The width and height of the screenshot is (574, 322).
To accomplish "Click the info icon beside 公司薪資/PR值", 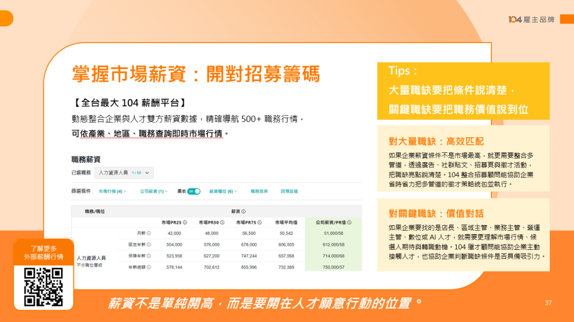I will point(350,222).
